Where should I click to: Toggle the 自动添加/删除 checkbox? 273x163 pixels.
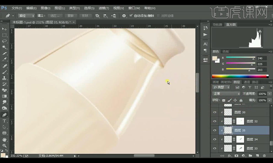[131, 16]
